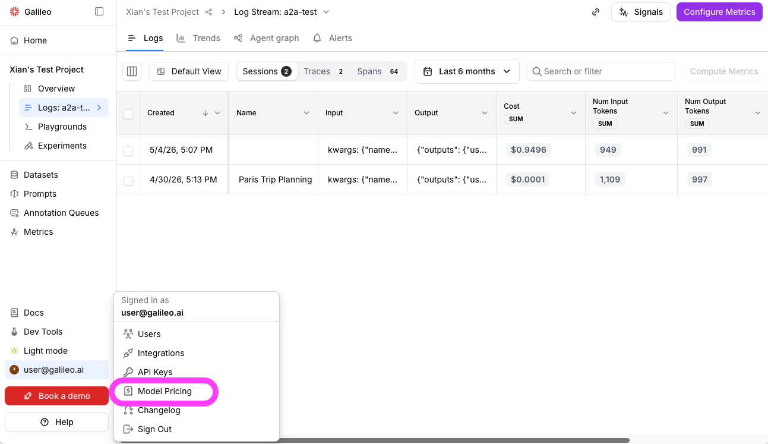The width and height of the screenshot is (768, 444).
Task: Click the Paris Trip Planning name cell
Action: [x=275, y=180]
